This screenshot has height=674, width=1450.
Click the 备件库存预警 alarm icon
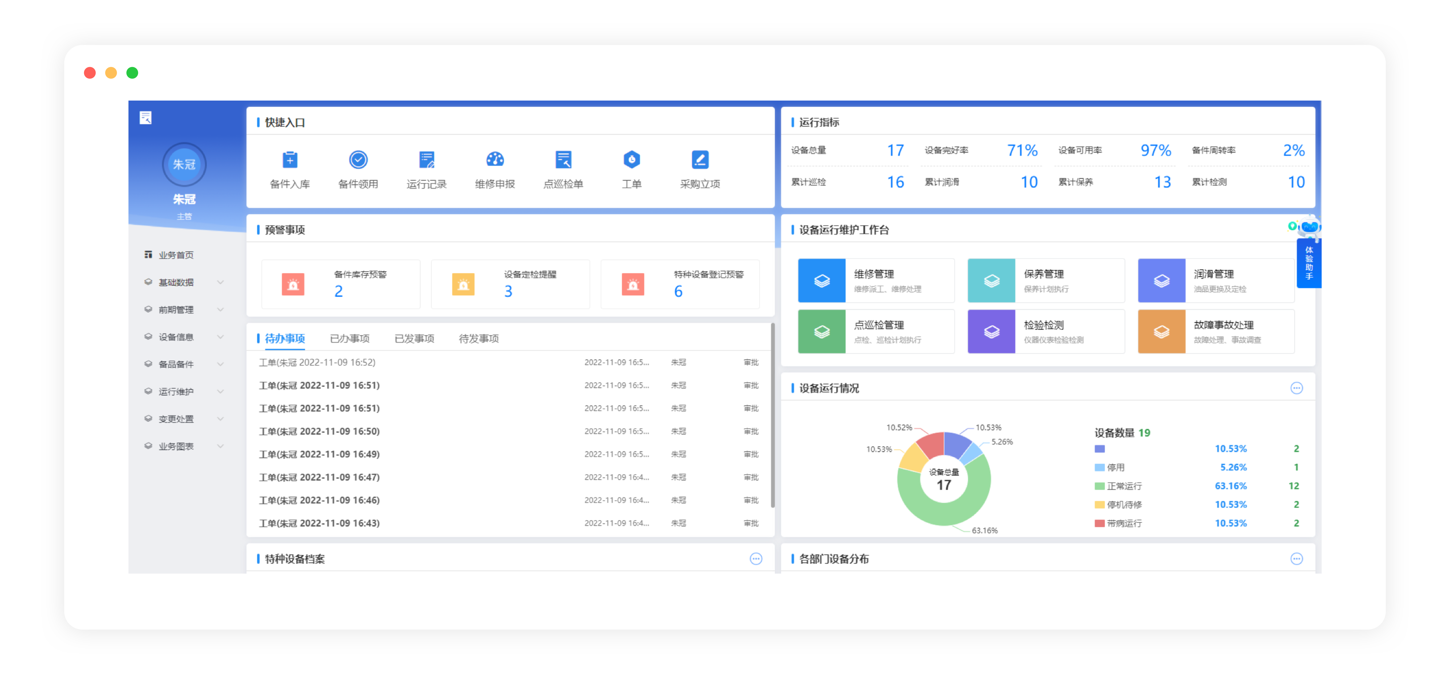tap(293, 285)
